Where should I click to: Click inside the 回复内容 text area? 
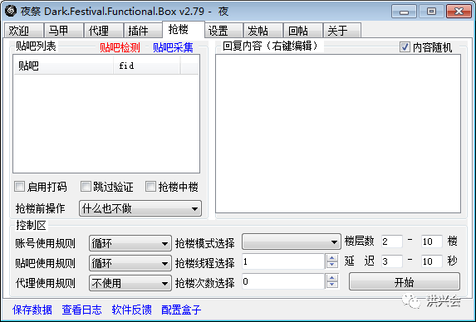338,134
